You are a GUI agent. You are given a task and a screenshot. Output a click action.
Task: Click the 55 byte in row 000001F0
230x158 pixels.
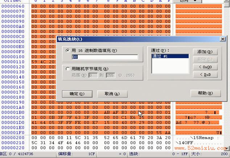point(159,133)
